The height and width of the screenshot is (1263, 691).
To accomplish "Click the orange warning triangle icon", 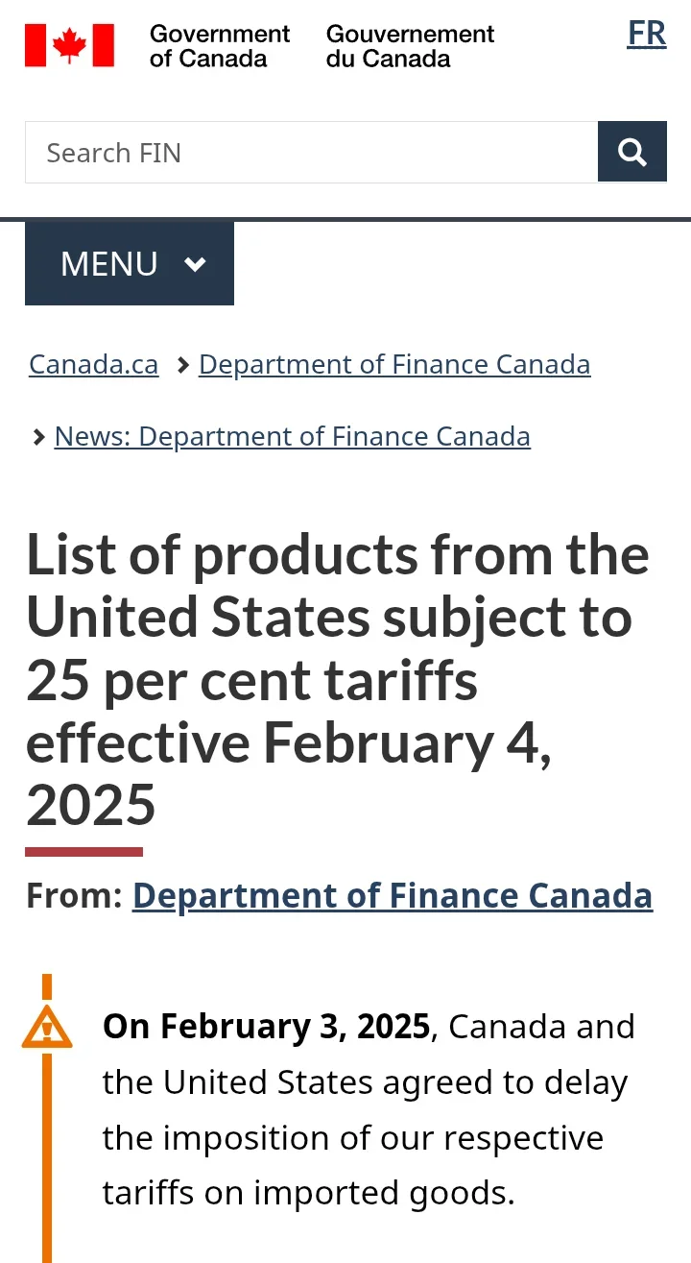I will coord(47,1027).
